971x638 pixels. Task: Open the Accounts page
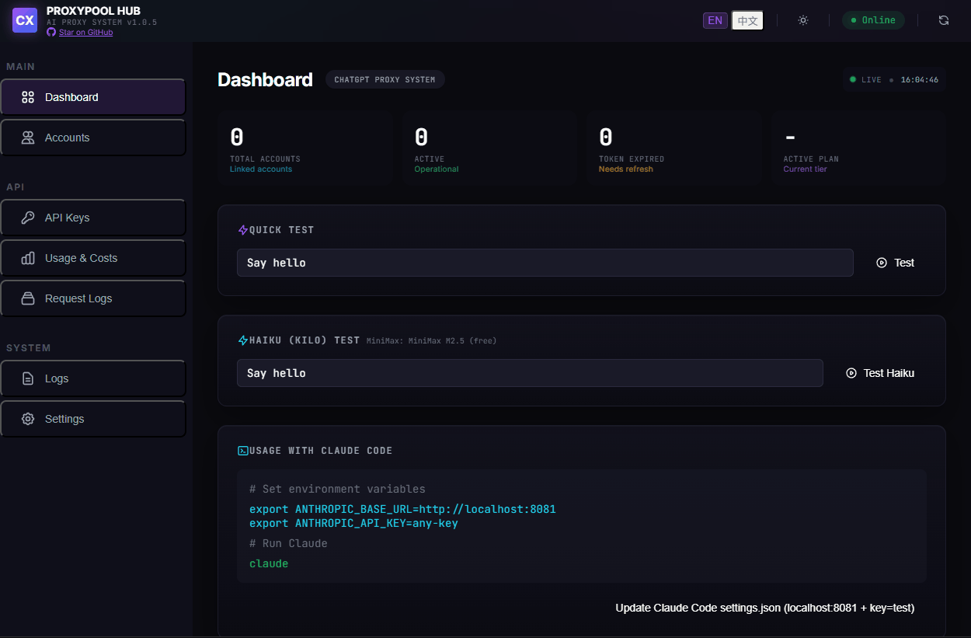(93, 138)
